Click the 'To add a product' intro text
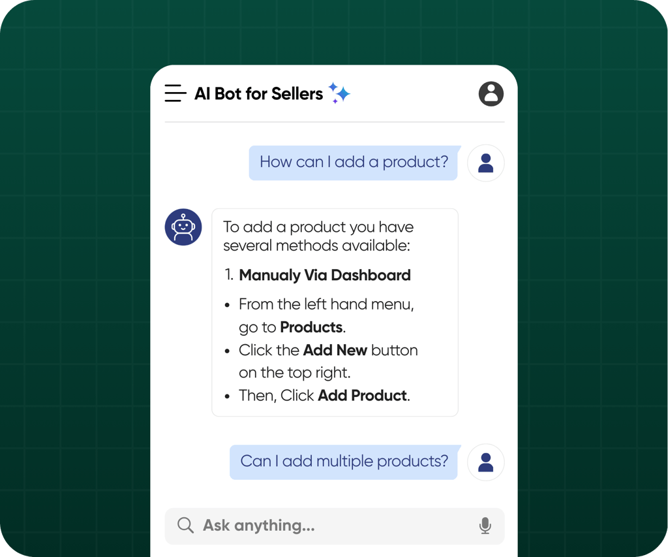Screen dimensions: 668x557 (318, 236)
